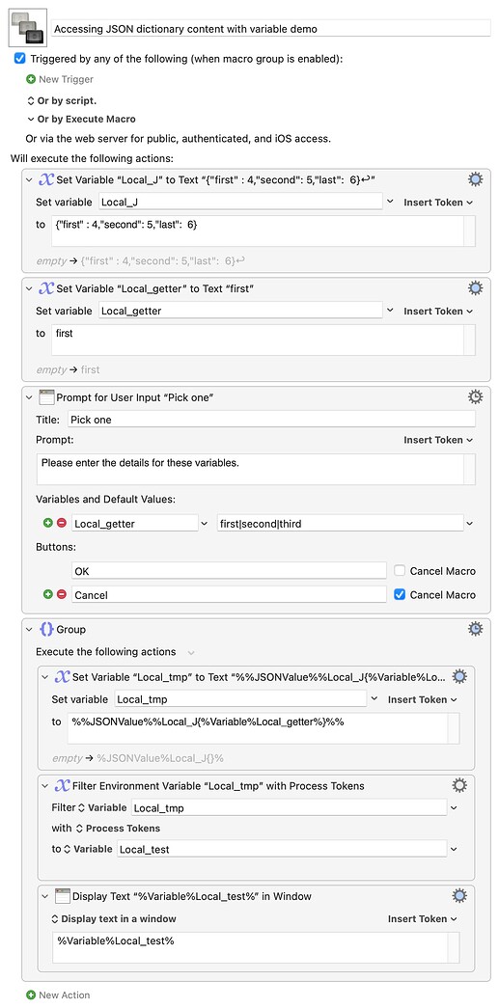Click the variable X icon of Local_tmp action
This screenshot has width=499, height=1008.
click(63, 677)
